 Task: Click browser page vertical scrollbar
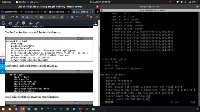(99, 49)
